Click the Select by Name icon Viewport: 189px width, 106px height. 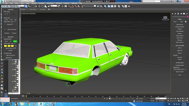point(29,6)
